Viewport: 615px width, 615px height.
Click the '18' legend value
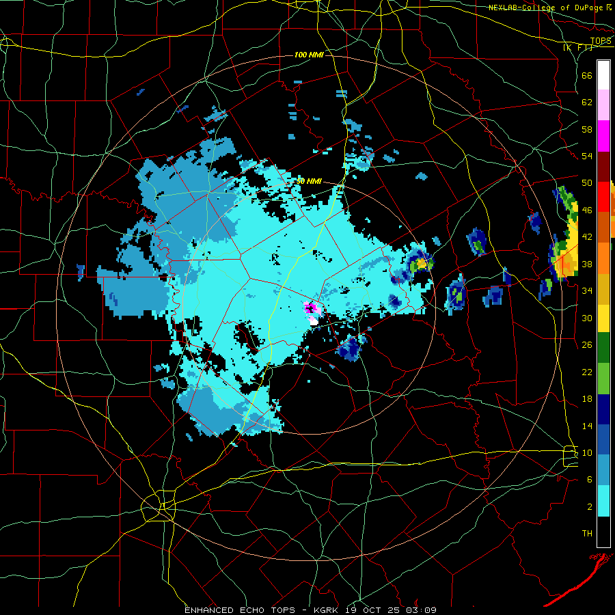(587, 399)
